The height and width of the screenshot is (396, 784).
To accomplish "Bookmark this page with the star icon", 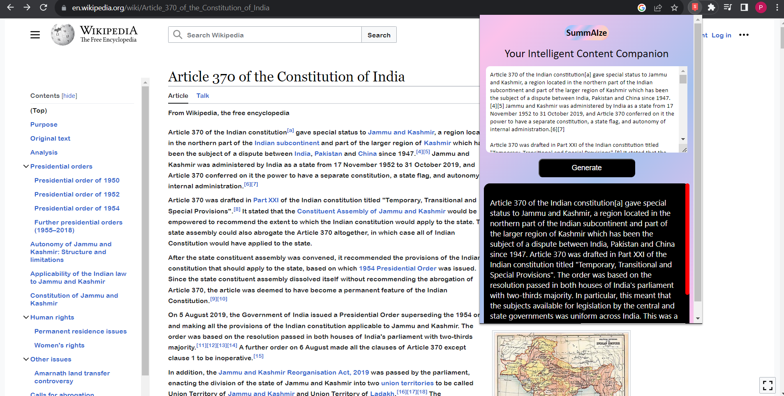I will tap(674, 8).
